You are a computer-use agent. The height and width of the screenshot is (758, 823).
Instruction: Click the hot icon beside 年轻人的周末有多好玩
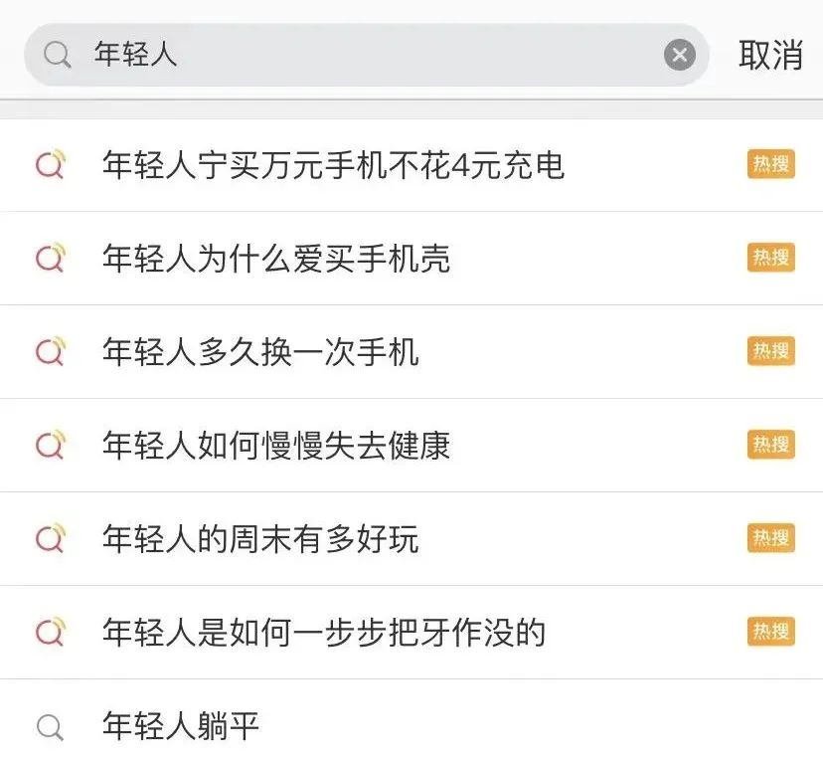pyautogui.click(x=52, y=539)
